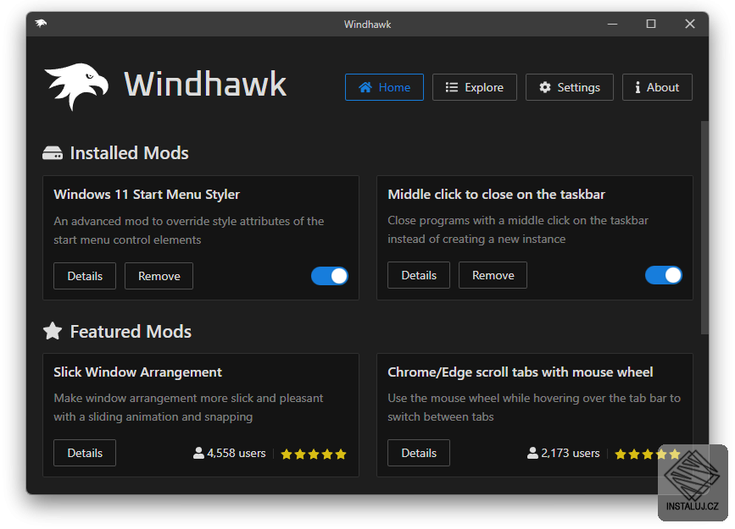
Task: View Details of Windows 11 Start Menu Styler
Action: (85, 276)
